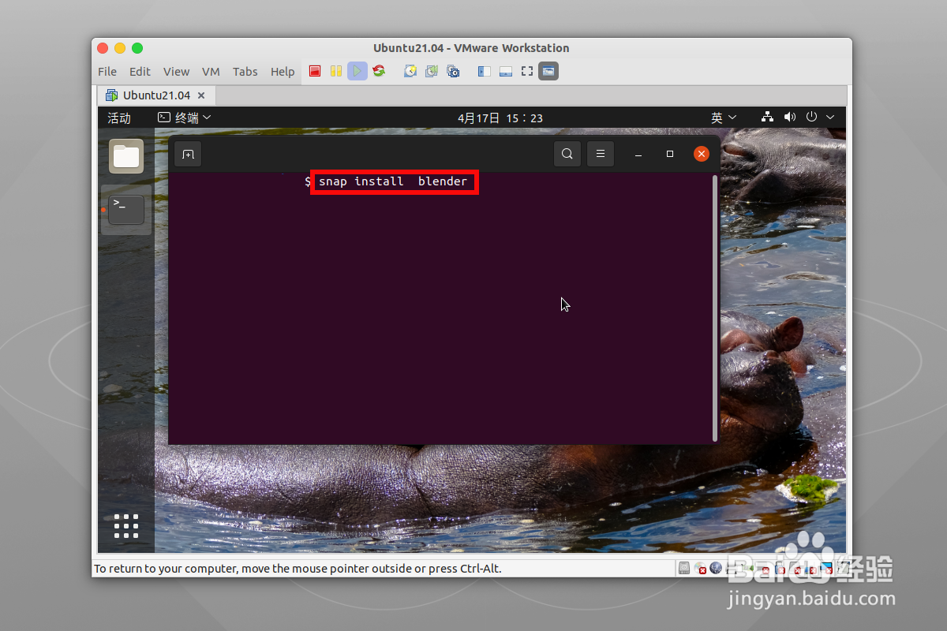Viewport: 947px width, 631px height.
Task: Suspend the guest virtual machine
Action: [x=335, y=71]
